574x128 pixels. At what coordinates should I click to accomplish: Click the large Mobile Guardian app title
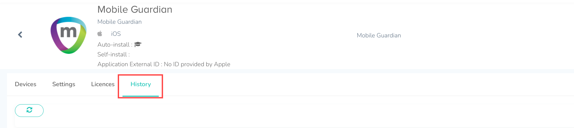135,10
